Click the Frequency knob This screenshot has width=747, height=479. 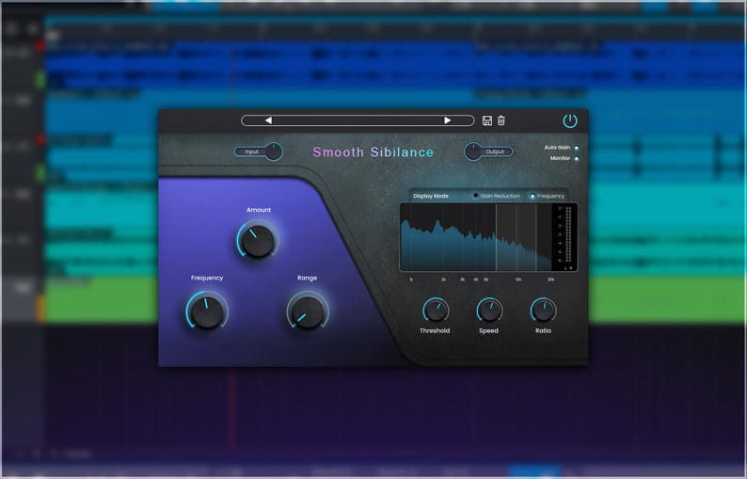207,311
